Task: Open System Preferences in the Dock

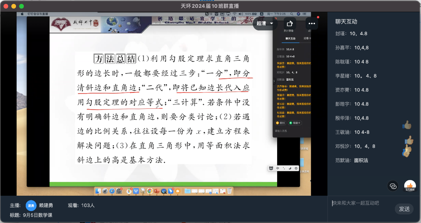Action: [x=119, y=191]
